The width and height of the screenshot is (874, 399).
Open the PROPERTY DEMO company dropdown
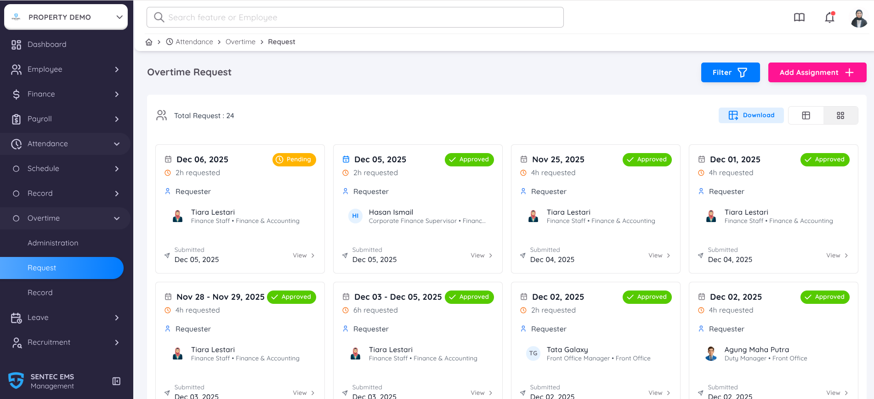click(66, 17)
